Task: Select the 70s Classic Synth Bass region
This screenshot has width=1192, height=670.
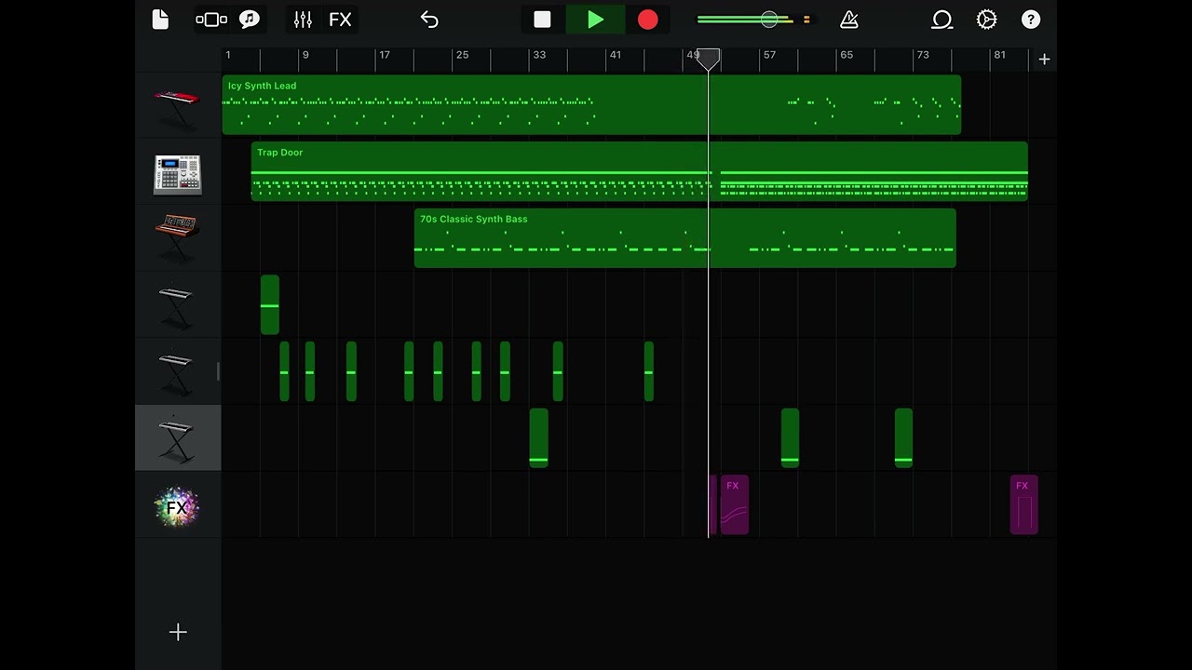Action: 685,238
